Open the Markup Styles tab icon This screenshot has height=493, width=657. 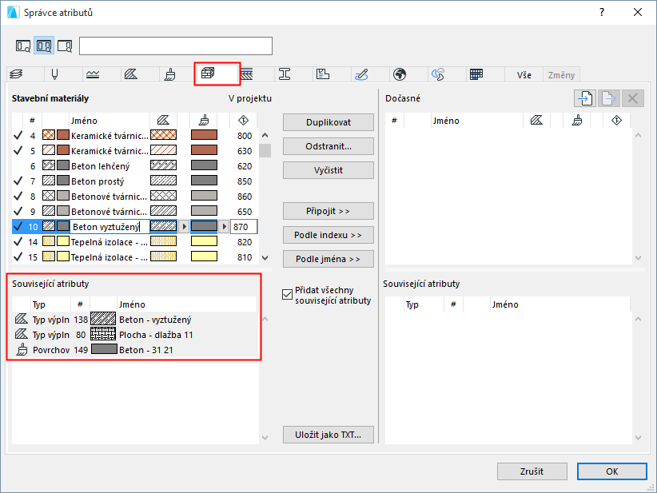(361, 74)
